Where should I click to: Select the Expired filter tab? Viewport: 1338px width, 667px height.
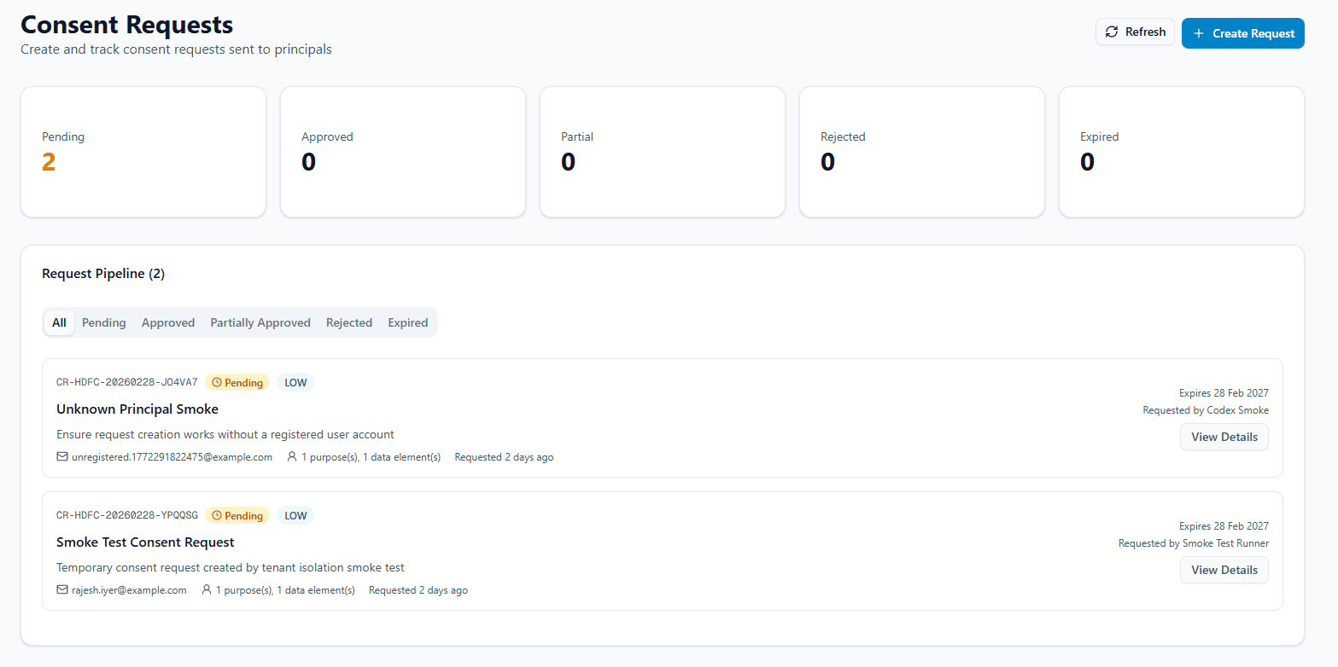407,322
